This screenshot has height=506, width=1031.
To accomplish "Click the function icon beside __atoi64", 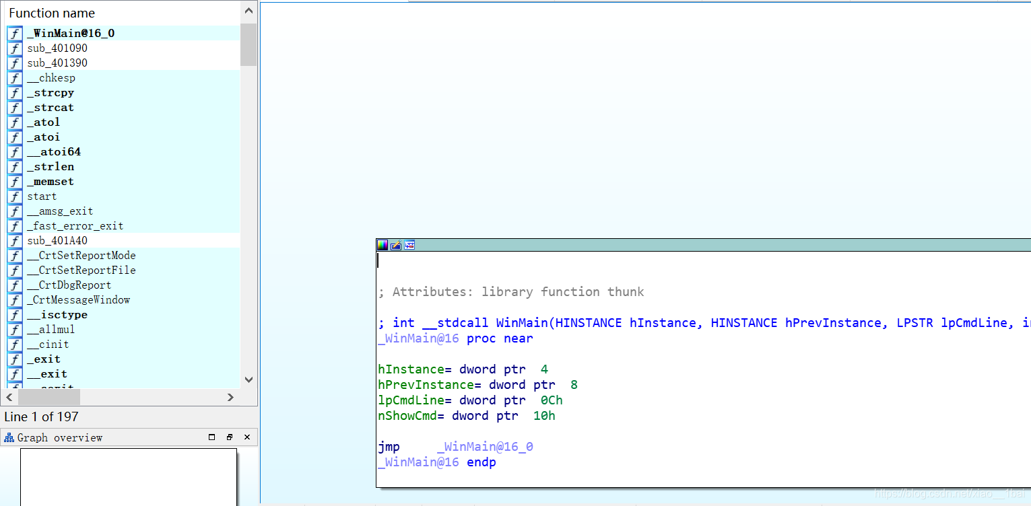I will pyautogui.click(x=15, y=151).
